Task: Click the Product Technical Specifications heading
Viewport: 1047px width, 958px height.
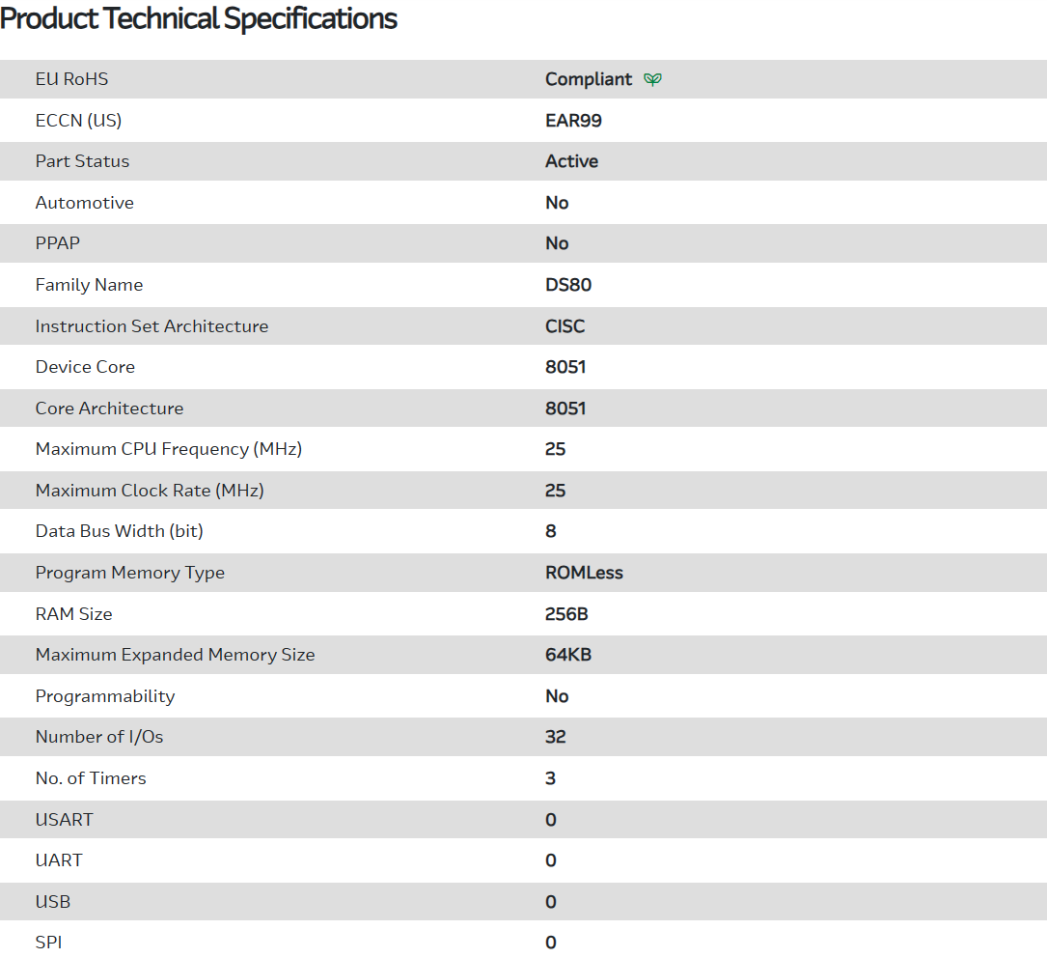Action: tap(199, 18)
